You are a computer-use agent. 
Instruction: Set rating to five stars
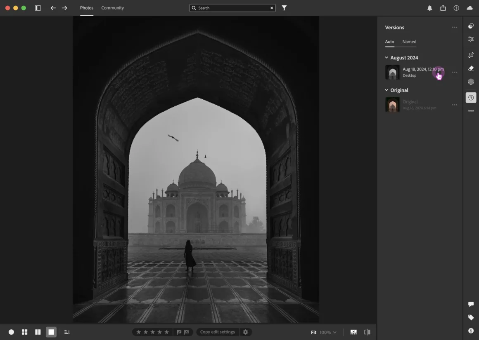(167, 332)
